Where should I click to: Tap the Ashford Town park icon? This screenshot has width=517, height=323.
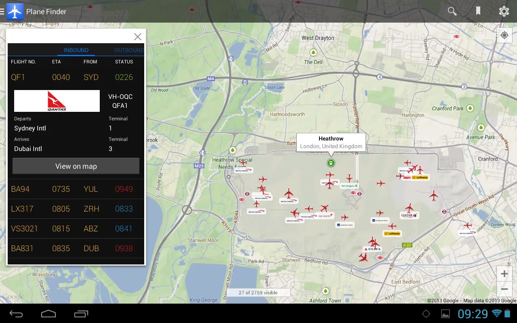[326, 291]
